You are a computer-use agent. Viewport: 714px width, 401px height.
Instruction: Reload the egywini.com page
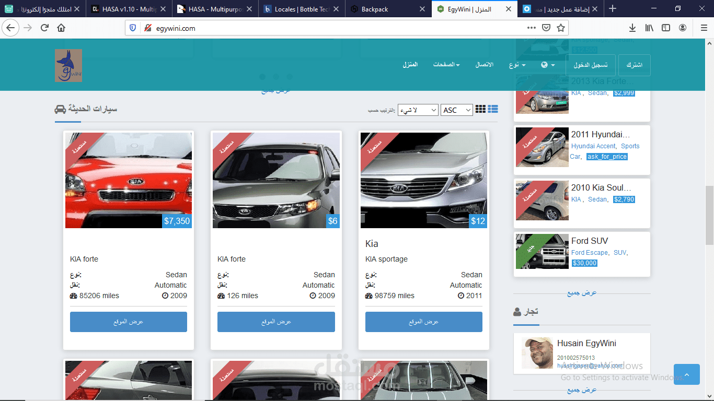click(x=44, y=28)
